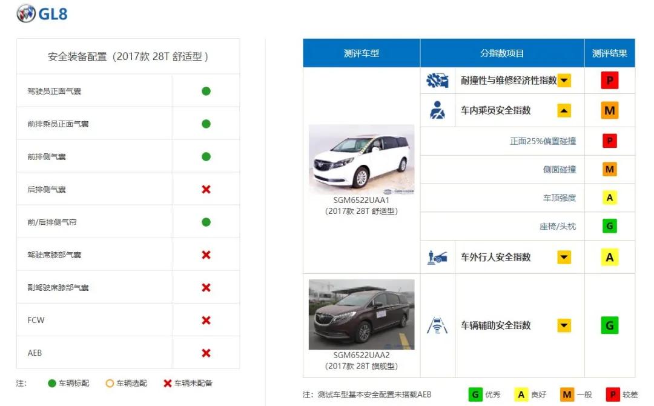Click the green G badge for 座椅/头枕
Image resolution: width=654 pixels, height=406 pixels.
609,225
